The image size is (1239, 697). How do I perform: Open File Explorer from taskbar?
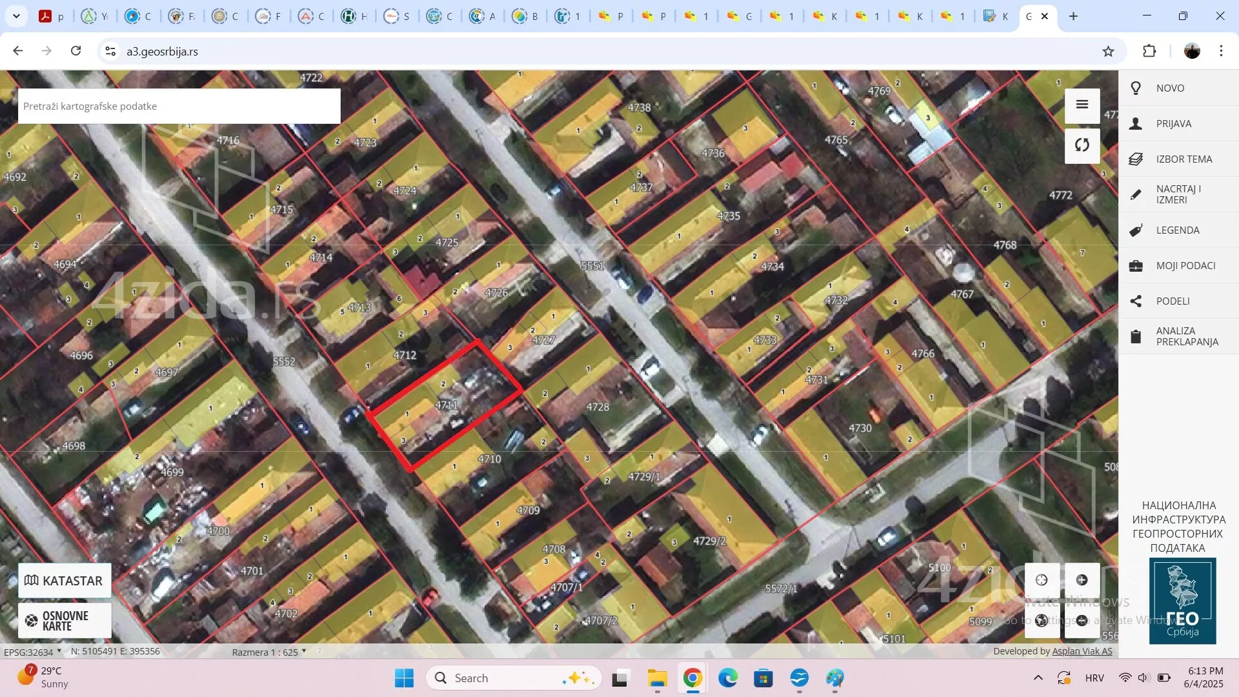tap(657, 678)
